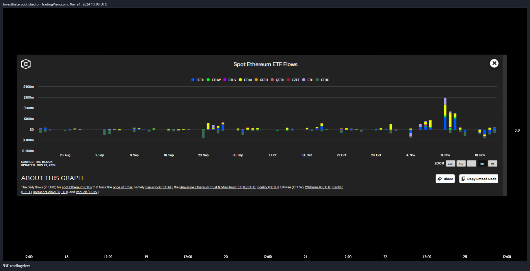This screenshot has width=530, height=271.
Task: Toggle the EZET legend item
Action: pyautogui.click(x=293, y=80)
